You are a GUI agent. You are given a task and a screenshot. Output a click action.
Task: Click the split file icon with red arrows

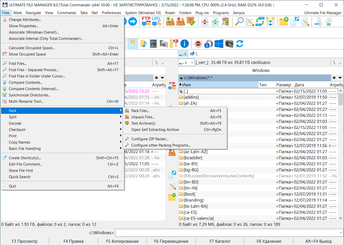pos(205,22)
